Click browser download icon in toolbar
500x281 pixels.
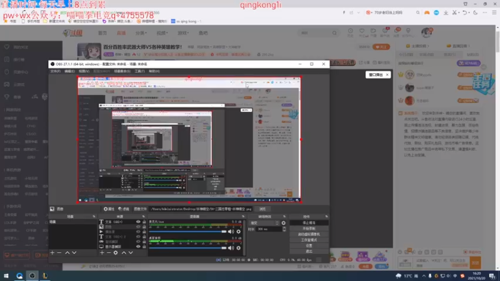click(446, 12)
